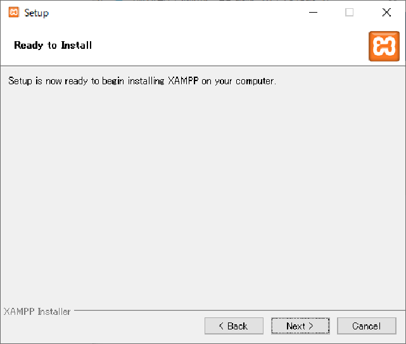This screenshot has width=406, height=344.
Task: Minimize the Setup window
Action: tap(312, 12)
